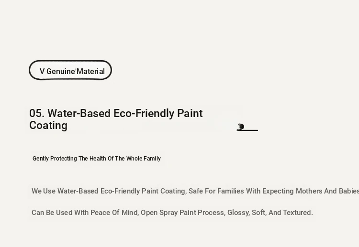This screenshot has height=247, width=359.
Task: Click the word 'Coating' in the heading
Action: click(x=48, y=126)
